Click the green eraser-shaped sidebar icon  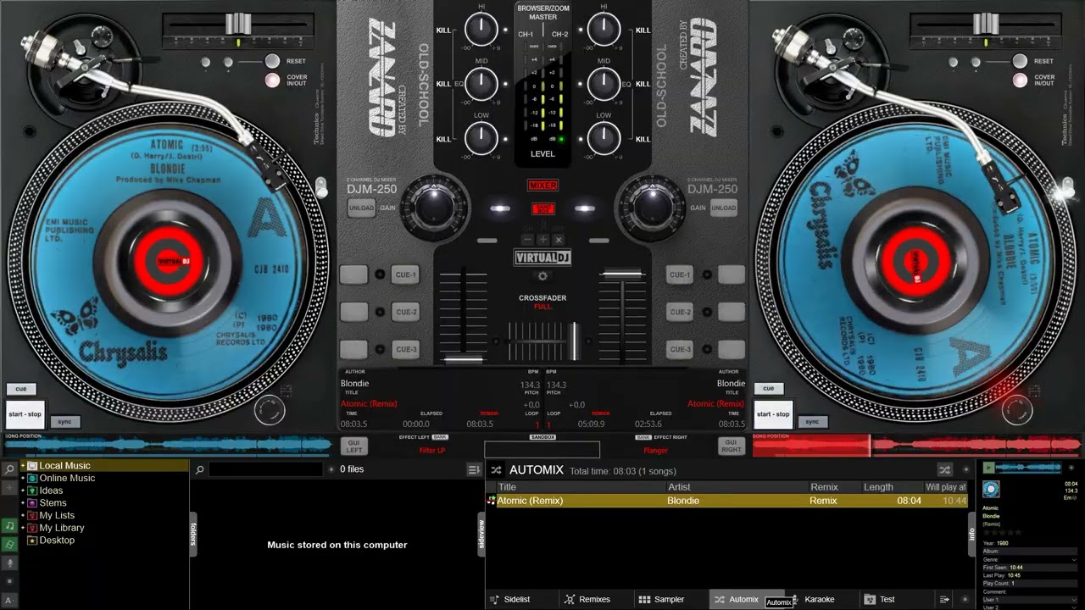tap(10, 544)
